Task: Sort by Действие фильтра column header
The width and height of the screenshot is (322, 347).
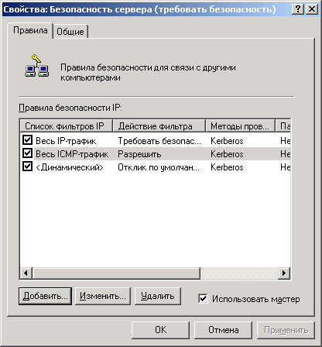Action: point(159,126)
